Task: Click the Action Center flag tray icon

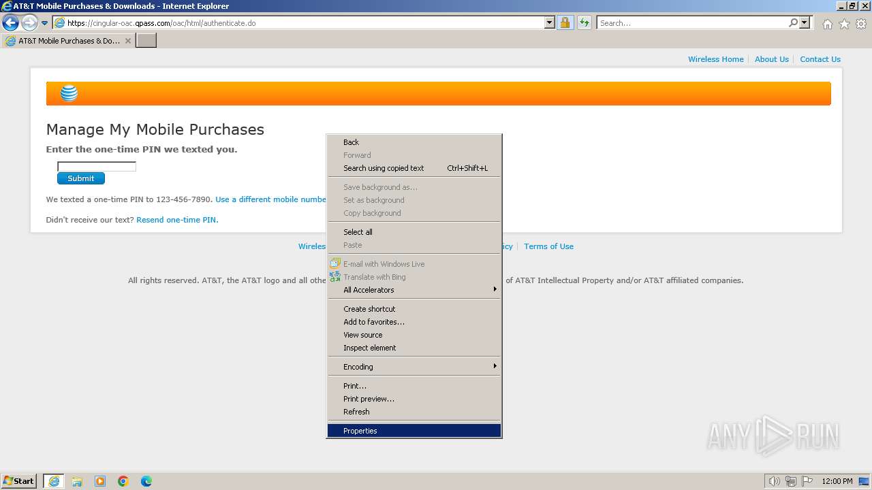Action: tap(807, 481)
